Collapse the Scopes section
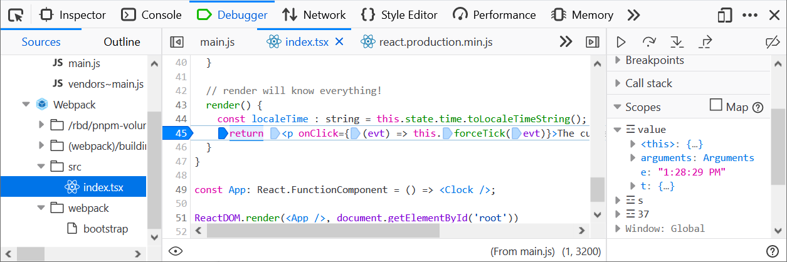Screen dimensions: 787x262 (x=618, y=107)
